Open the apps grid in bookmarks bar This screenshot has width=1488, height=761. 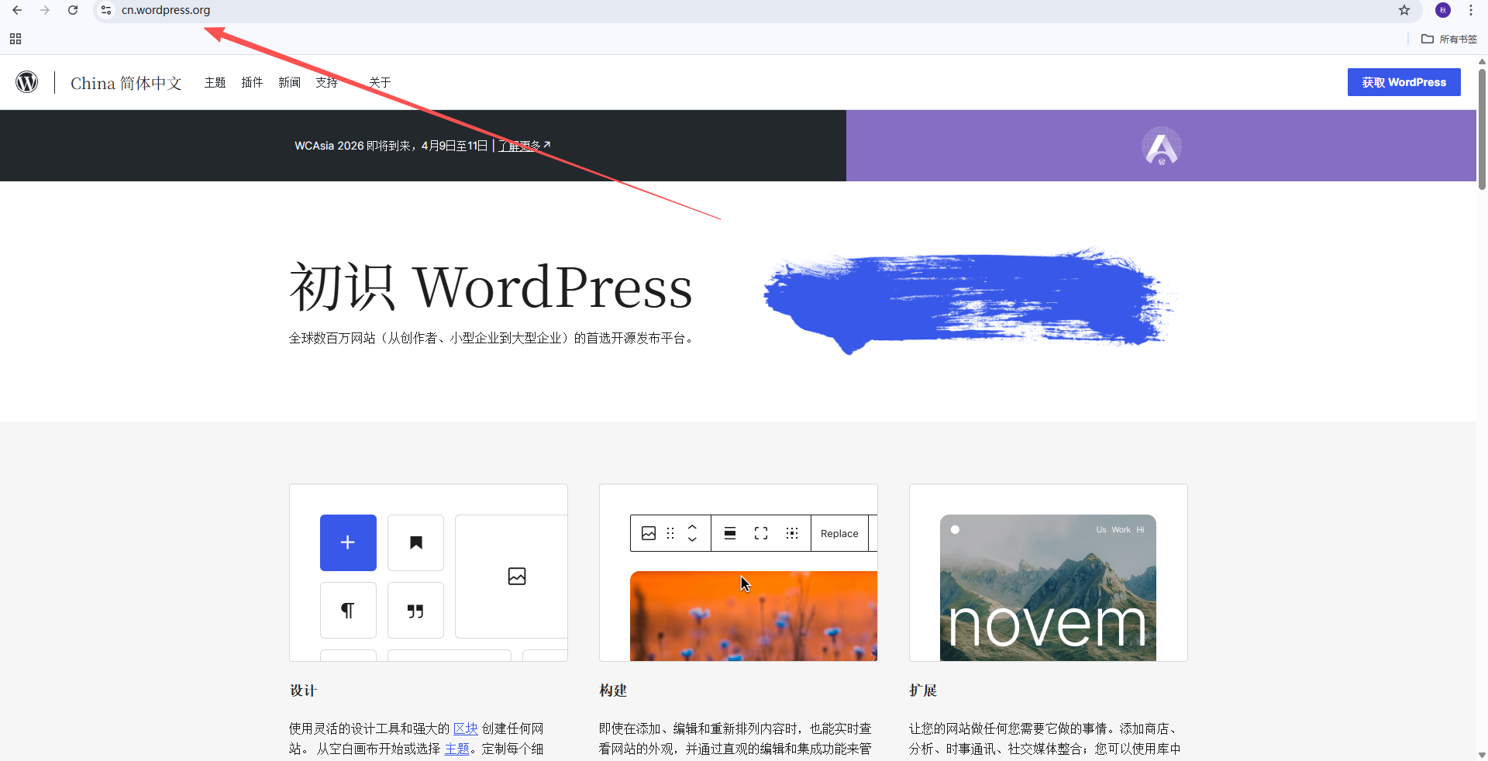point(15,39)
